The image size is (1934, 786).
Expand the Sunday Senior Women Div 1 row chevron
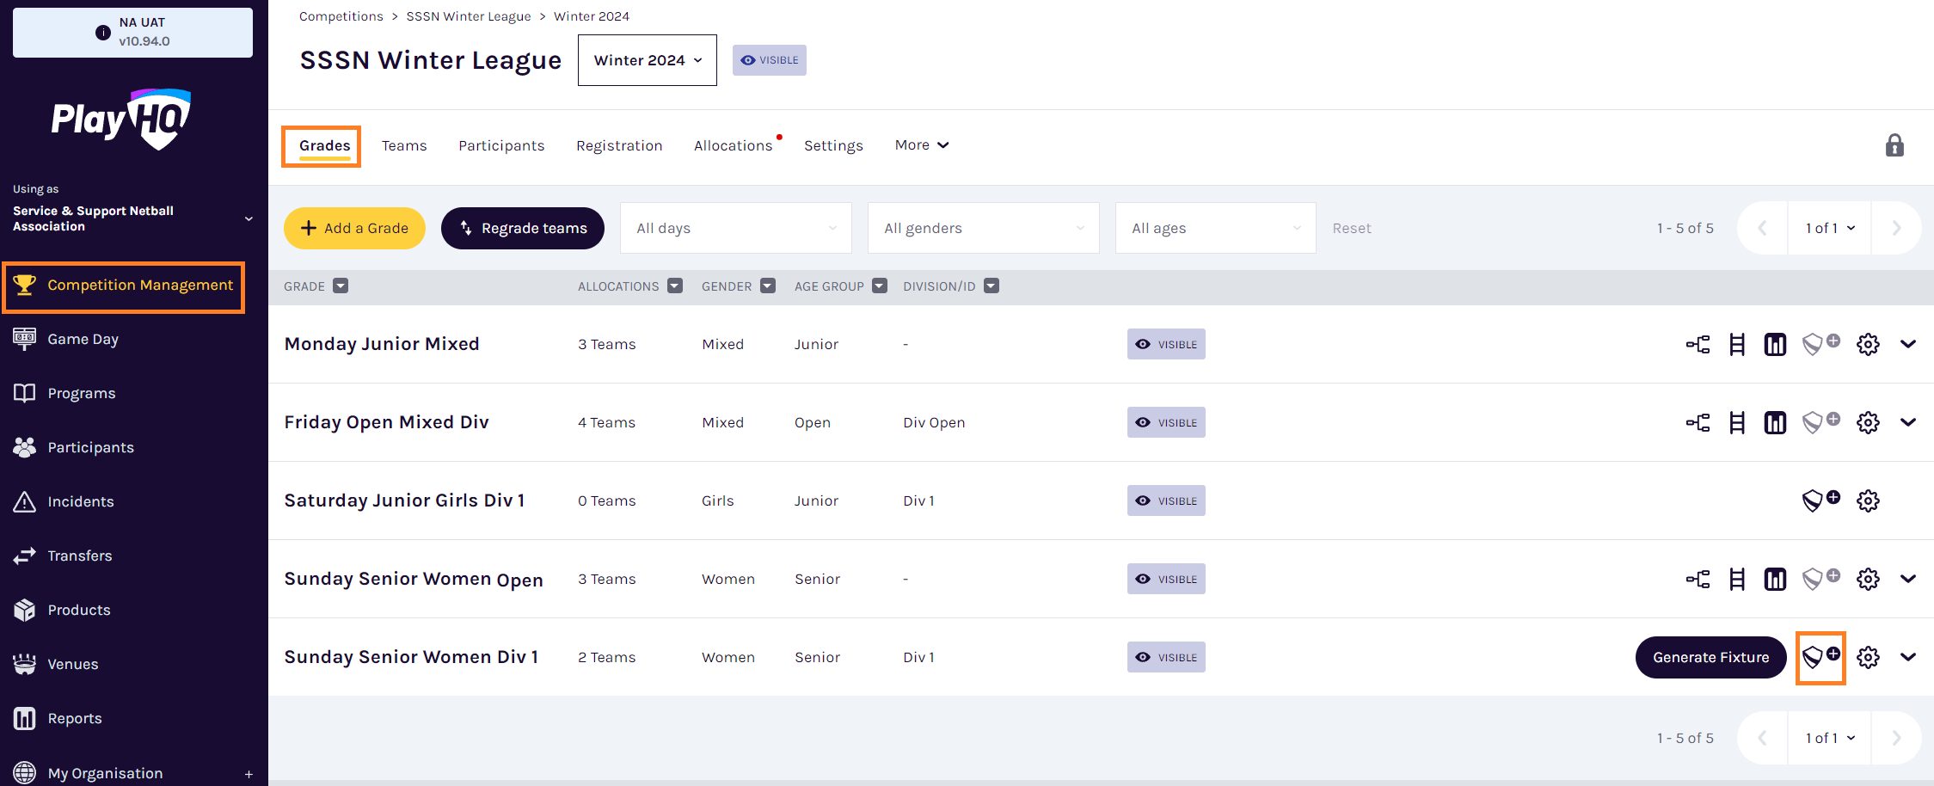1908,658
